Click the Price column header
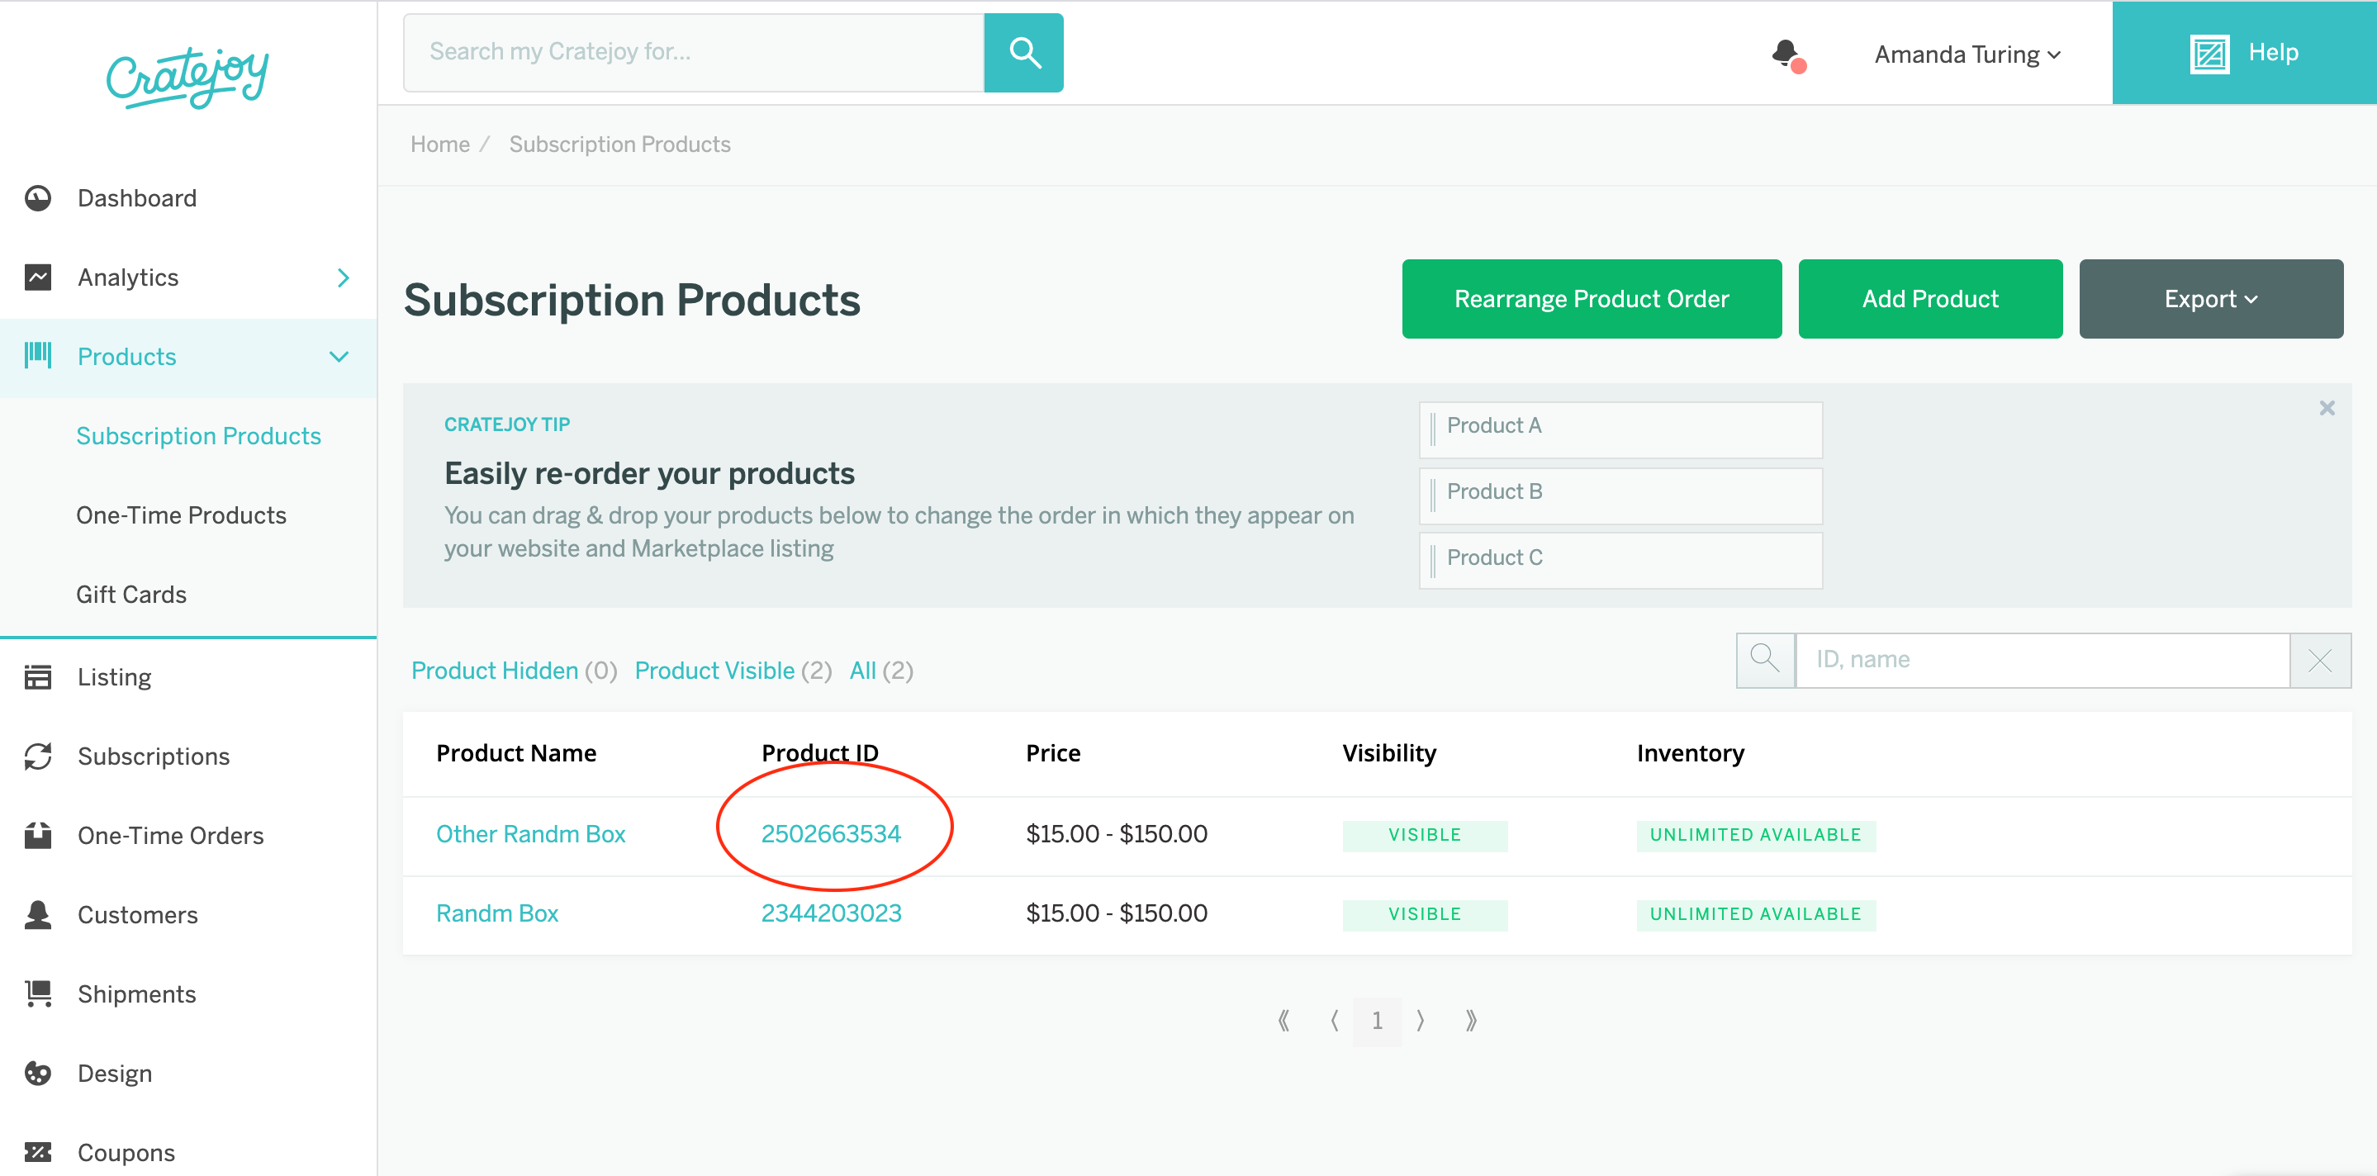Screen dimensions: 2377x1176 tap(1053, 752)
